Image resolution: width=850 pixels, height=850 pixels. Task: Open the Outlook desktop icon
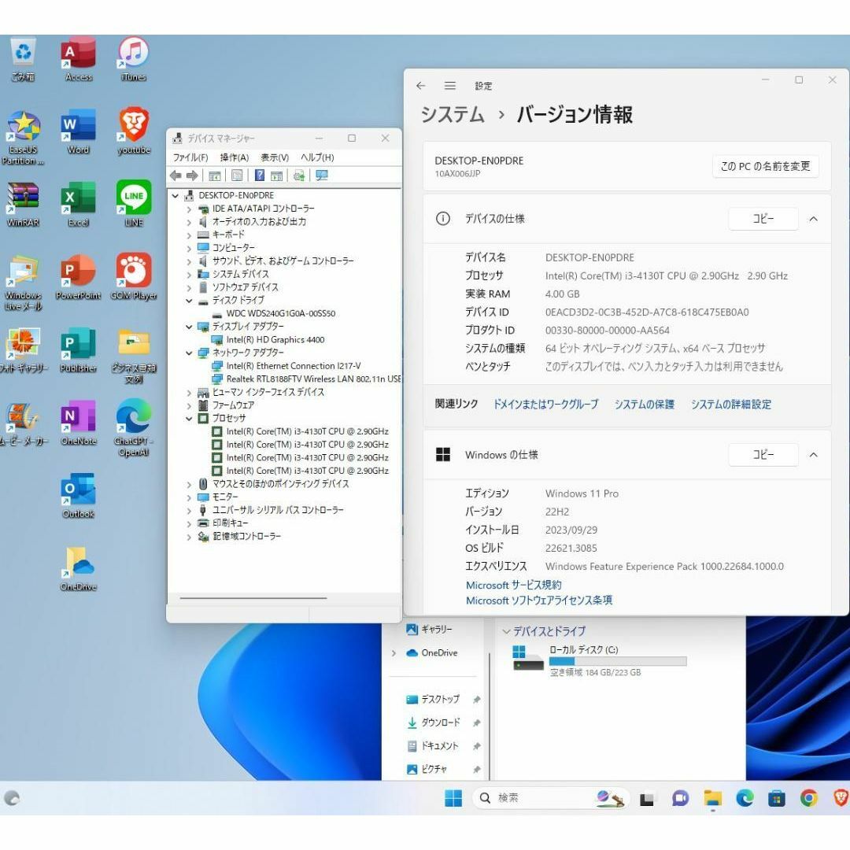[79, 495]
